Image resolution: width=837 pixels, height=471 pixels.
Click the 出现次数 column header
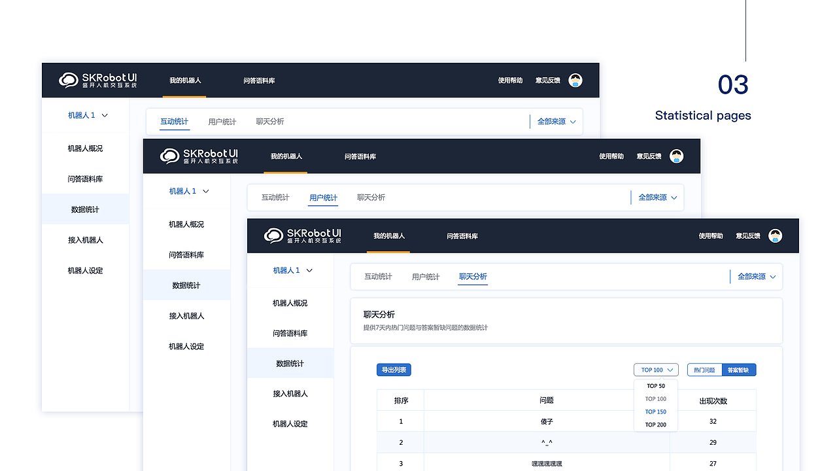(x=713, y=400)
